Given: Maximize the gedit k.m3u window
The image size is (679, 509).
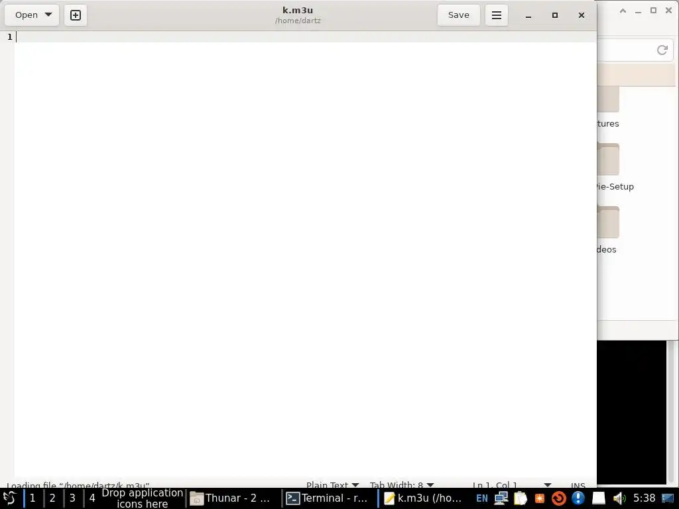Looking at the screenshot, I should tap(555, 16).
